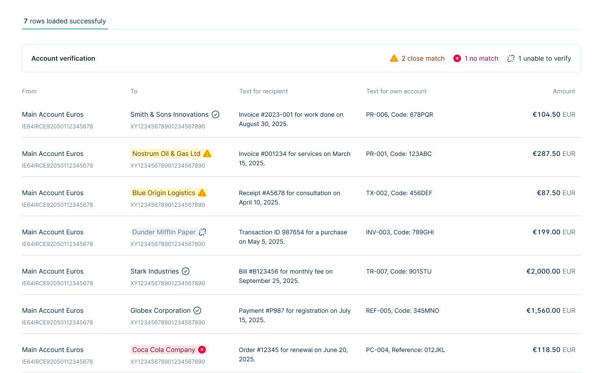The height and width of the screenshot is (373, 603).
Task: Click the text 'PC-004, Reference: 012JKL'
Action: tap(406, 350)
